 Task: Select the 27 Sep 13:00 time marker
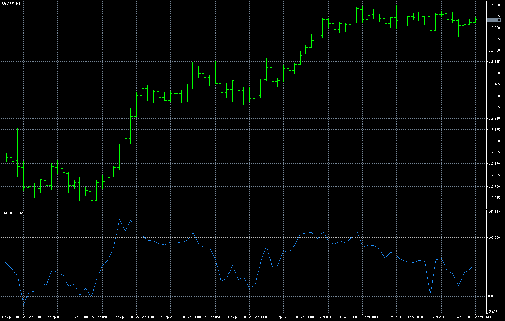click(x=123, y=317)
